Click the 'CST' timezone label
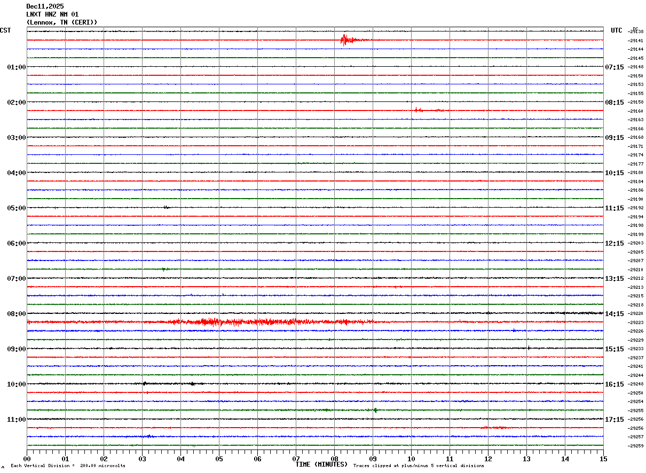 pyautogui.click(x=5, y=30)
